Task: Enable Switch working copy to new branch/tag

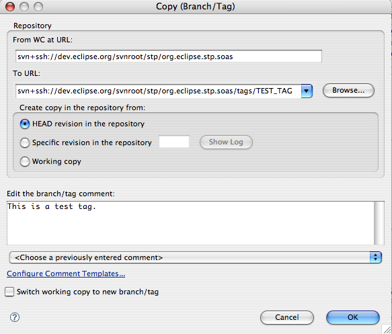Action: (x=9, y=292)
